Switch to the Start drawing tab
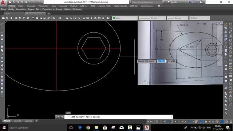 click(7, 13)
